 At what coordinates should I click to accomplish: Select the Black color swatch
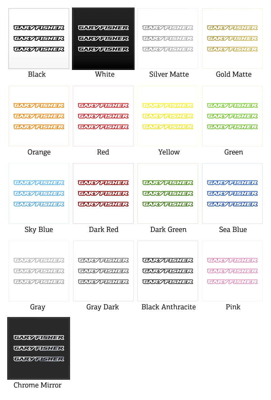click(39, 39)
